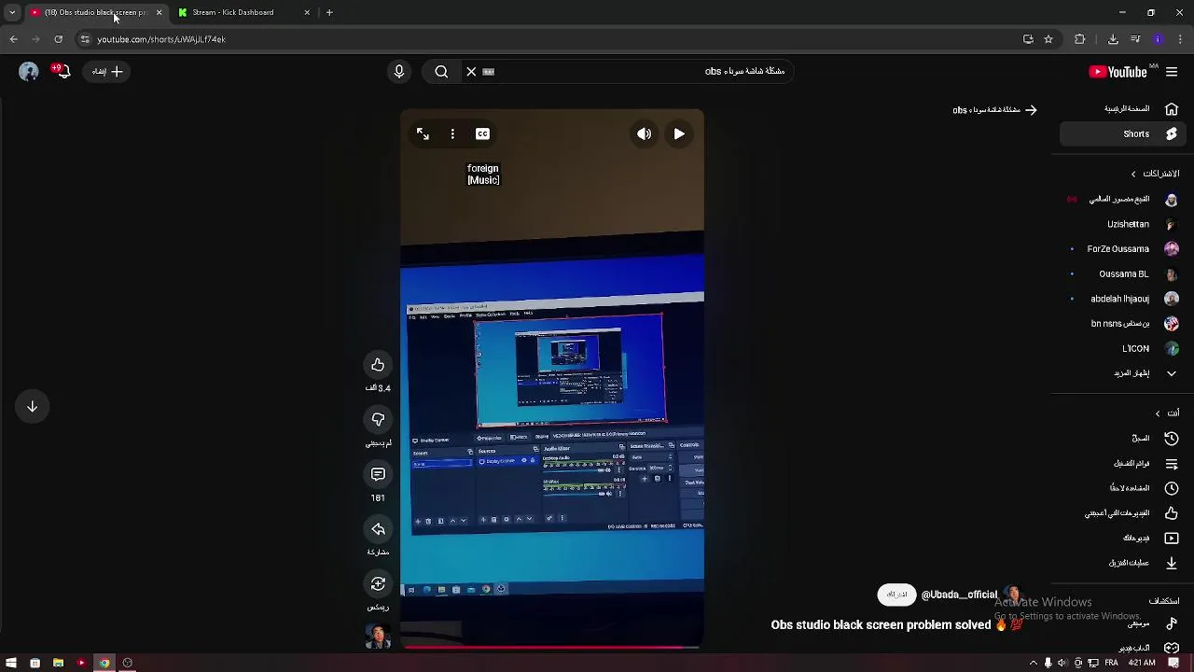The image size is (1194, 672).
Task: Expand the Short to fullscreen
Action: tap(423, 133)
